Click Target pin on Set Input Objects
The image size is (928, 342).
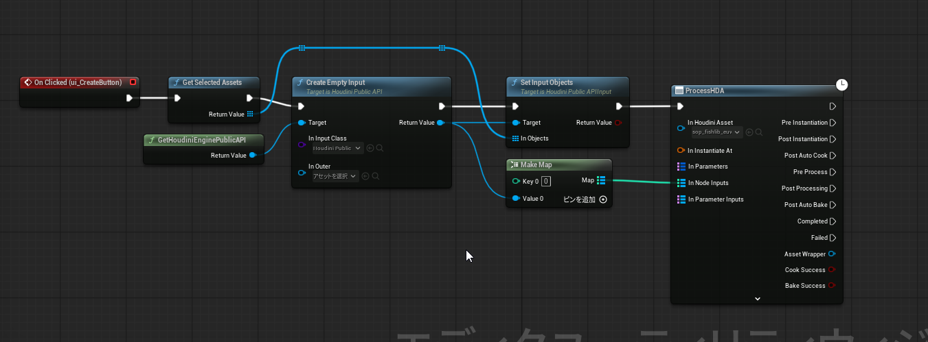click(x=516, y=123)
